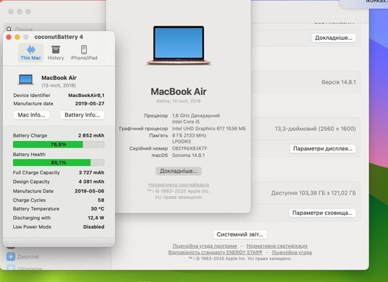388x282 pixels.
Task: Click the Battery Temperature value 30 °C
Action: coord(98,209)
